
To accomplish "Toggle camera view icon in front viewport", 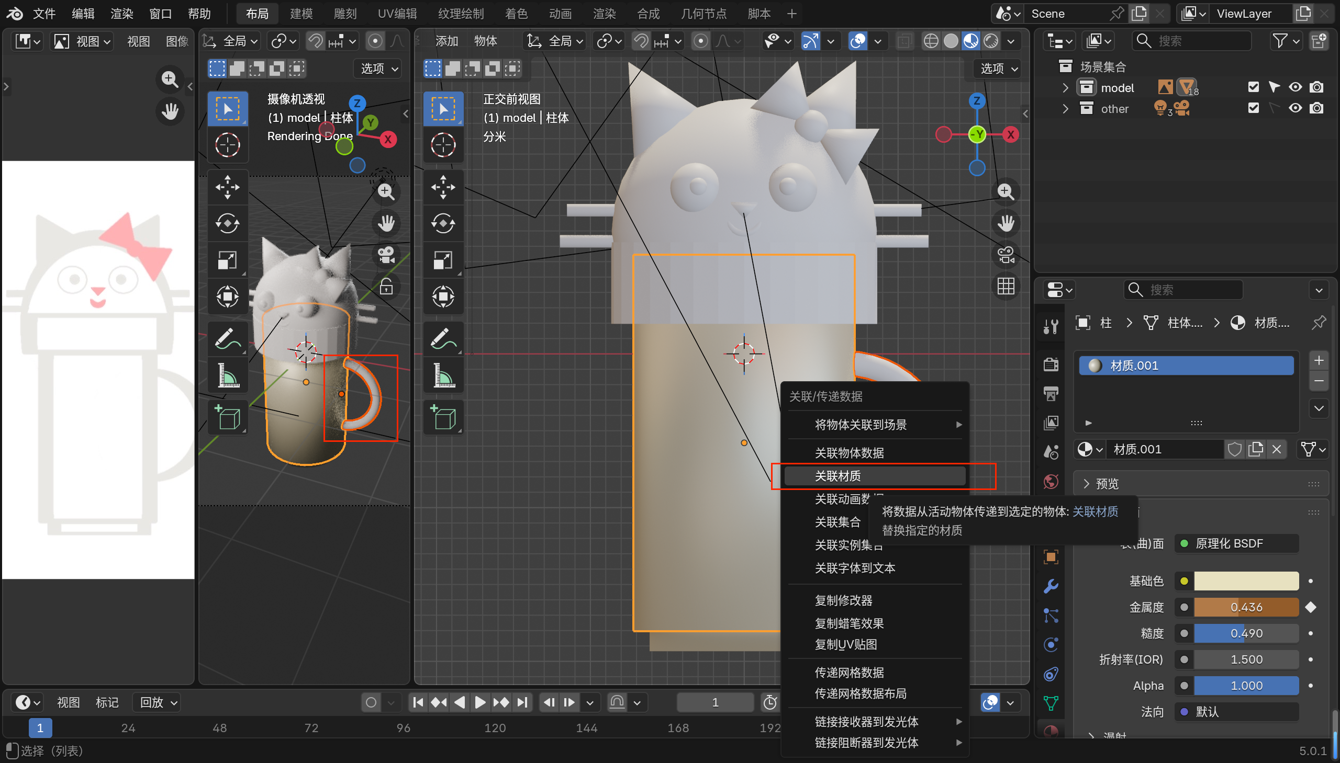I will click(x=1006, y=255).
